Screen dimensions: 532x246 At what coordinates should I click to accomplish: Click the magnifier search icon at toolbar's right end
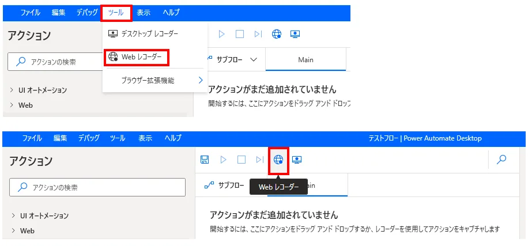(501, 160)
